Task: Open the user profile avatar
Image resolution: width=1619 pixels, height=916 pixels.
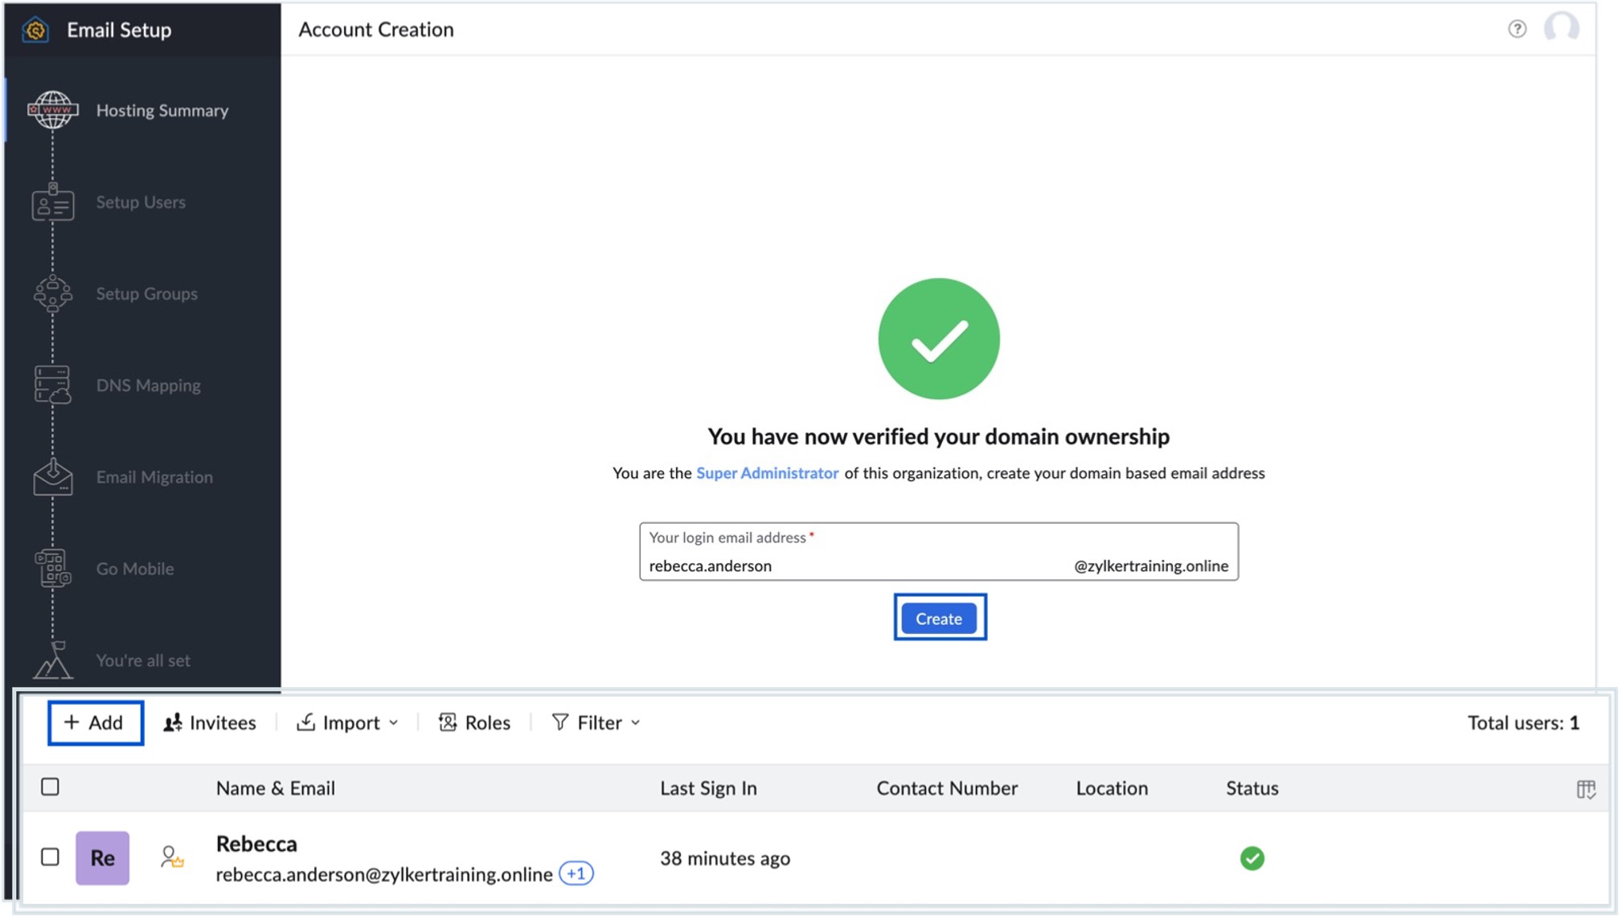Action: (x=1561, y=29)
